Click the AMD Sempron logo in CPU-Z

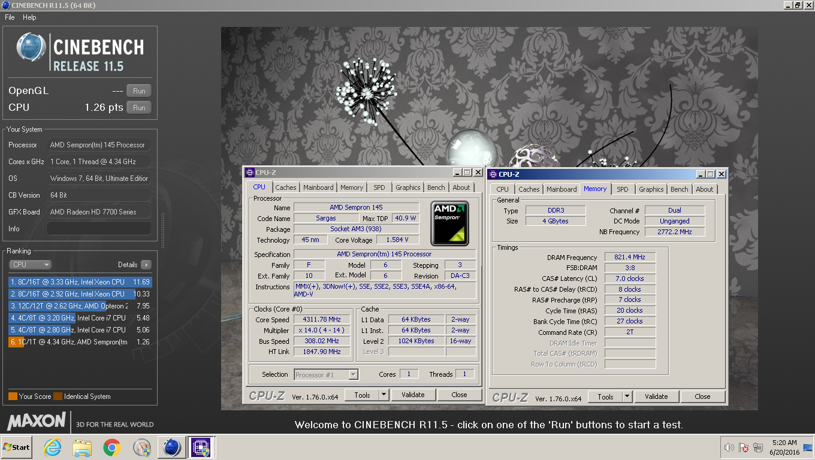(x=449, y=223)
